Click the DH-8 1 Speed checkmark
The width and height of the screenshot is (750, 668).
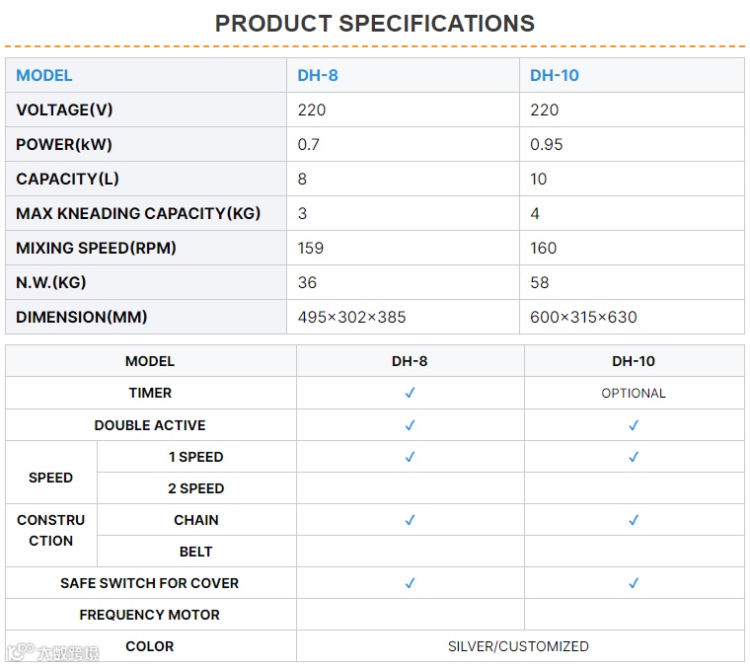[410, 457]
